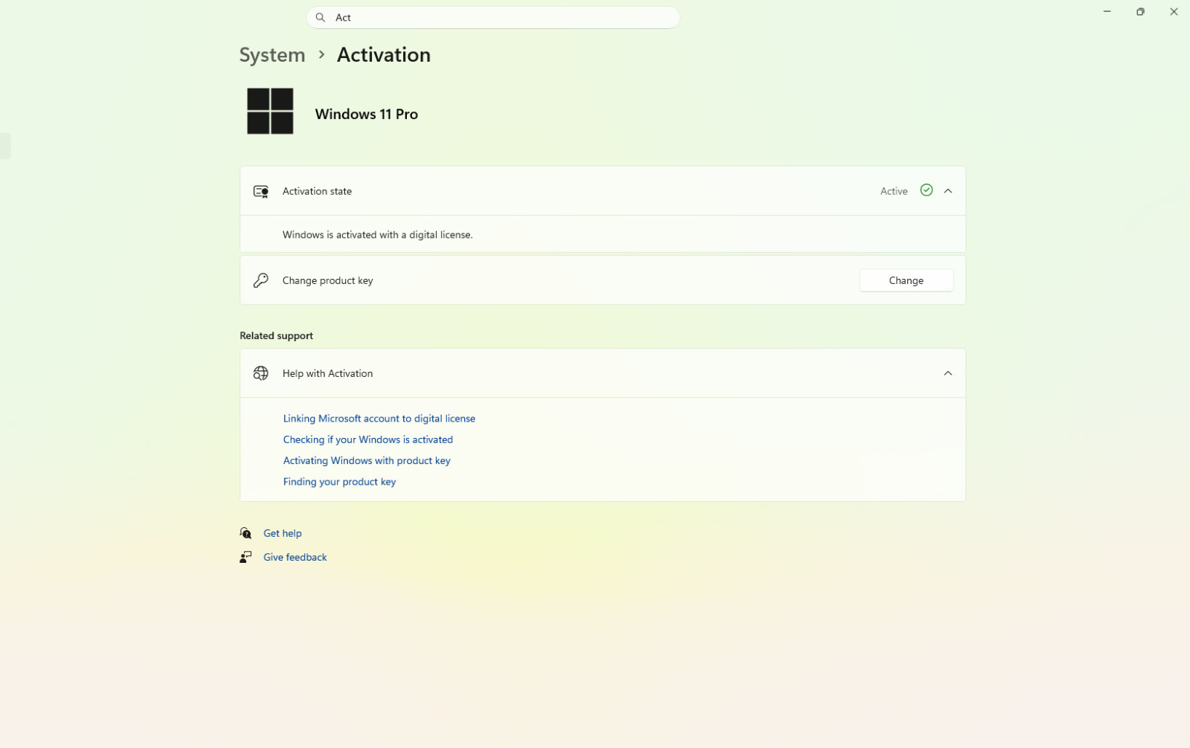Viewport: 1190px width, 748px height.
Task: Collapse the Activation state section
Action: pyautogui.click(x=948, y=191)
